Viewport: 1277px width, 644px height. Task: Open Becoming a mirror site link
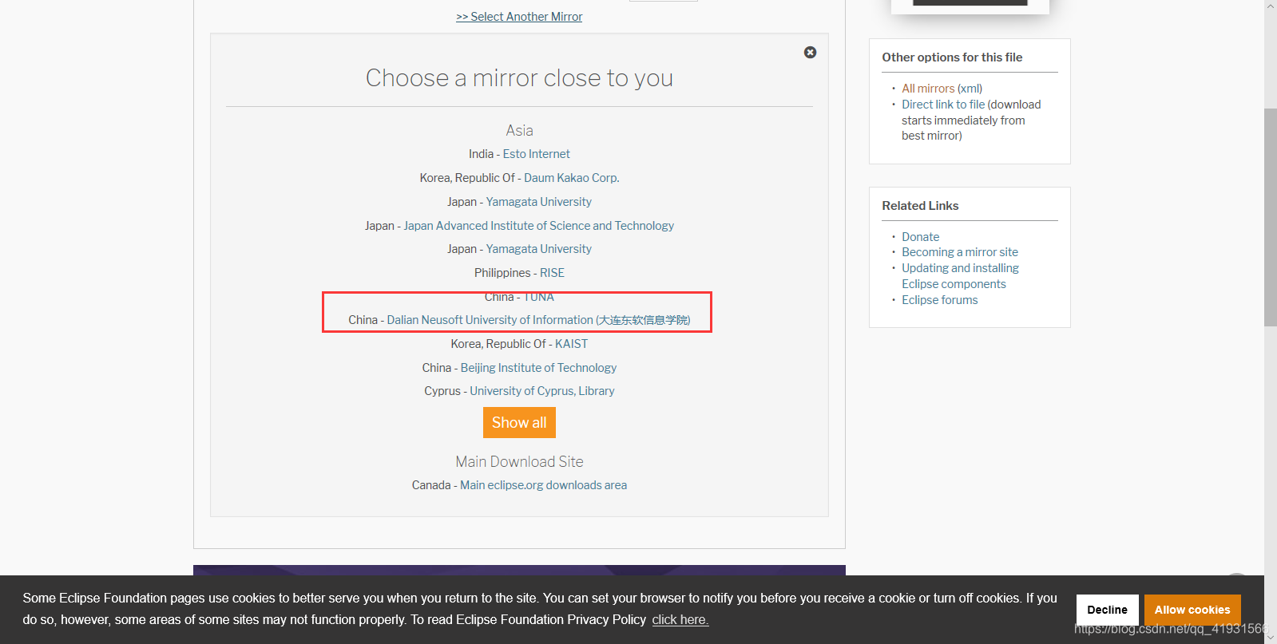pos(960,252)
